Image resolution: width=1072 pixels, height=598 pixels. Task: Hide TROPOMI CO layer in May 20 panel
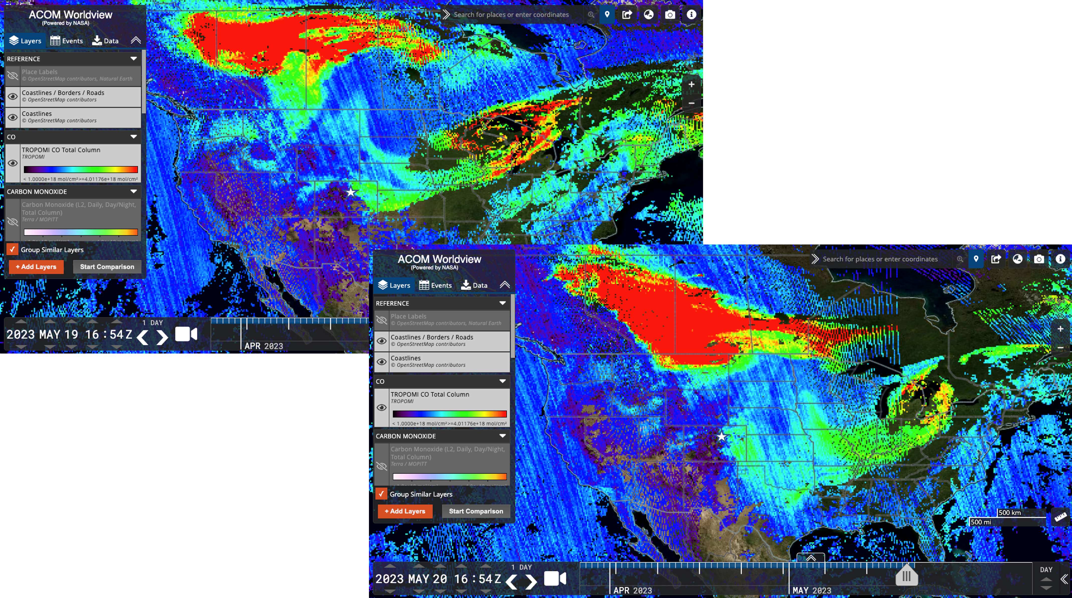coord(381,408)
